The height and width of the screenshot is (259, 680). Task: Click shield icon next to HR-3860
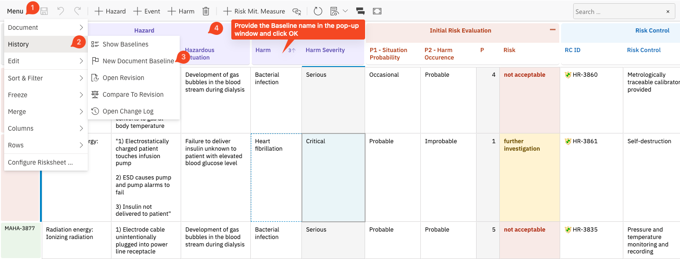point(568,75)
